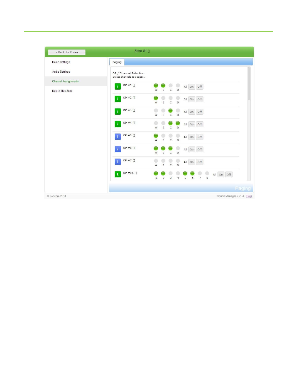Open Basic Settings section
The height and width of the screenshot is (387, 299).
[61, 62]
